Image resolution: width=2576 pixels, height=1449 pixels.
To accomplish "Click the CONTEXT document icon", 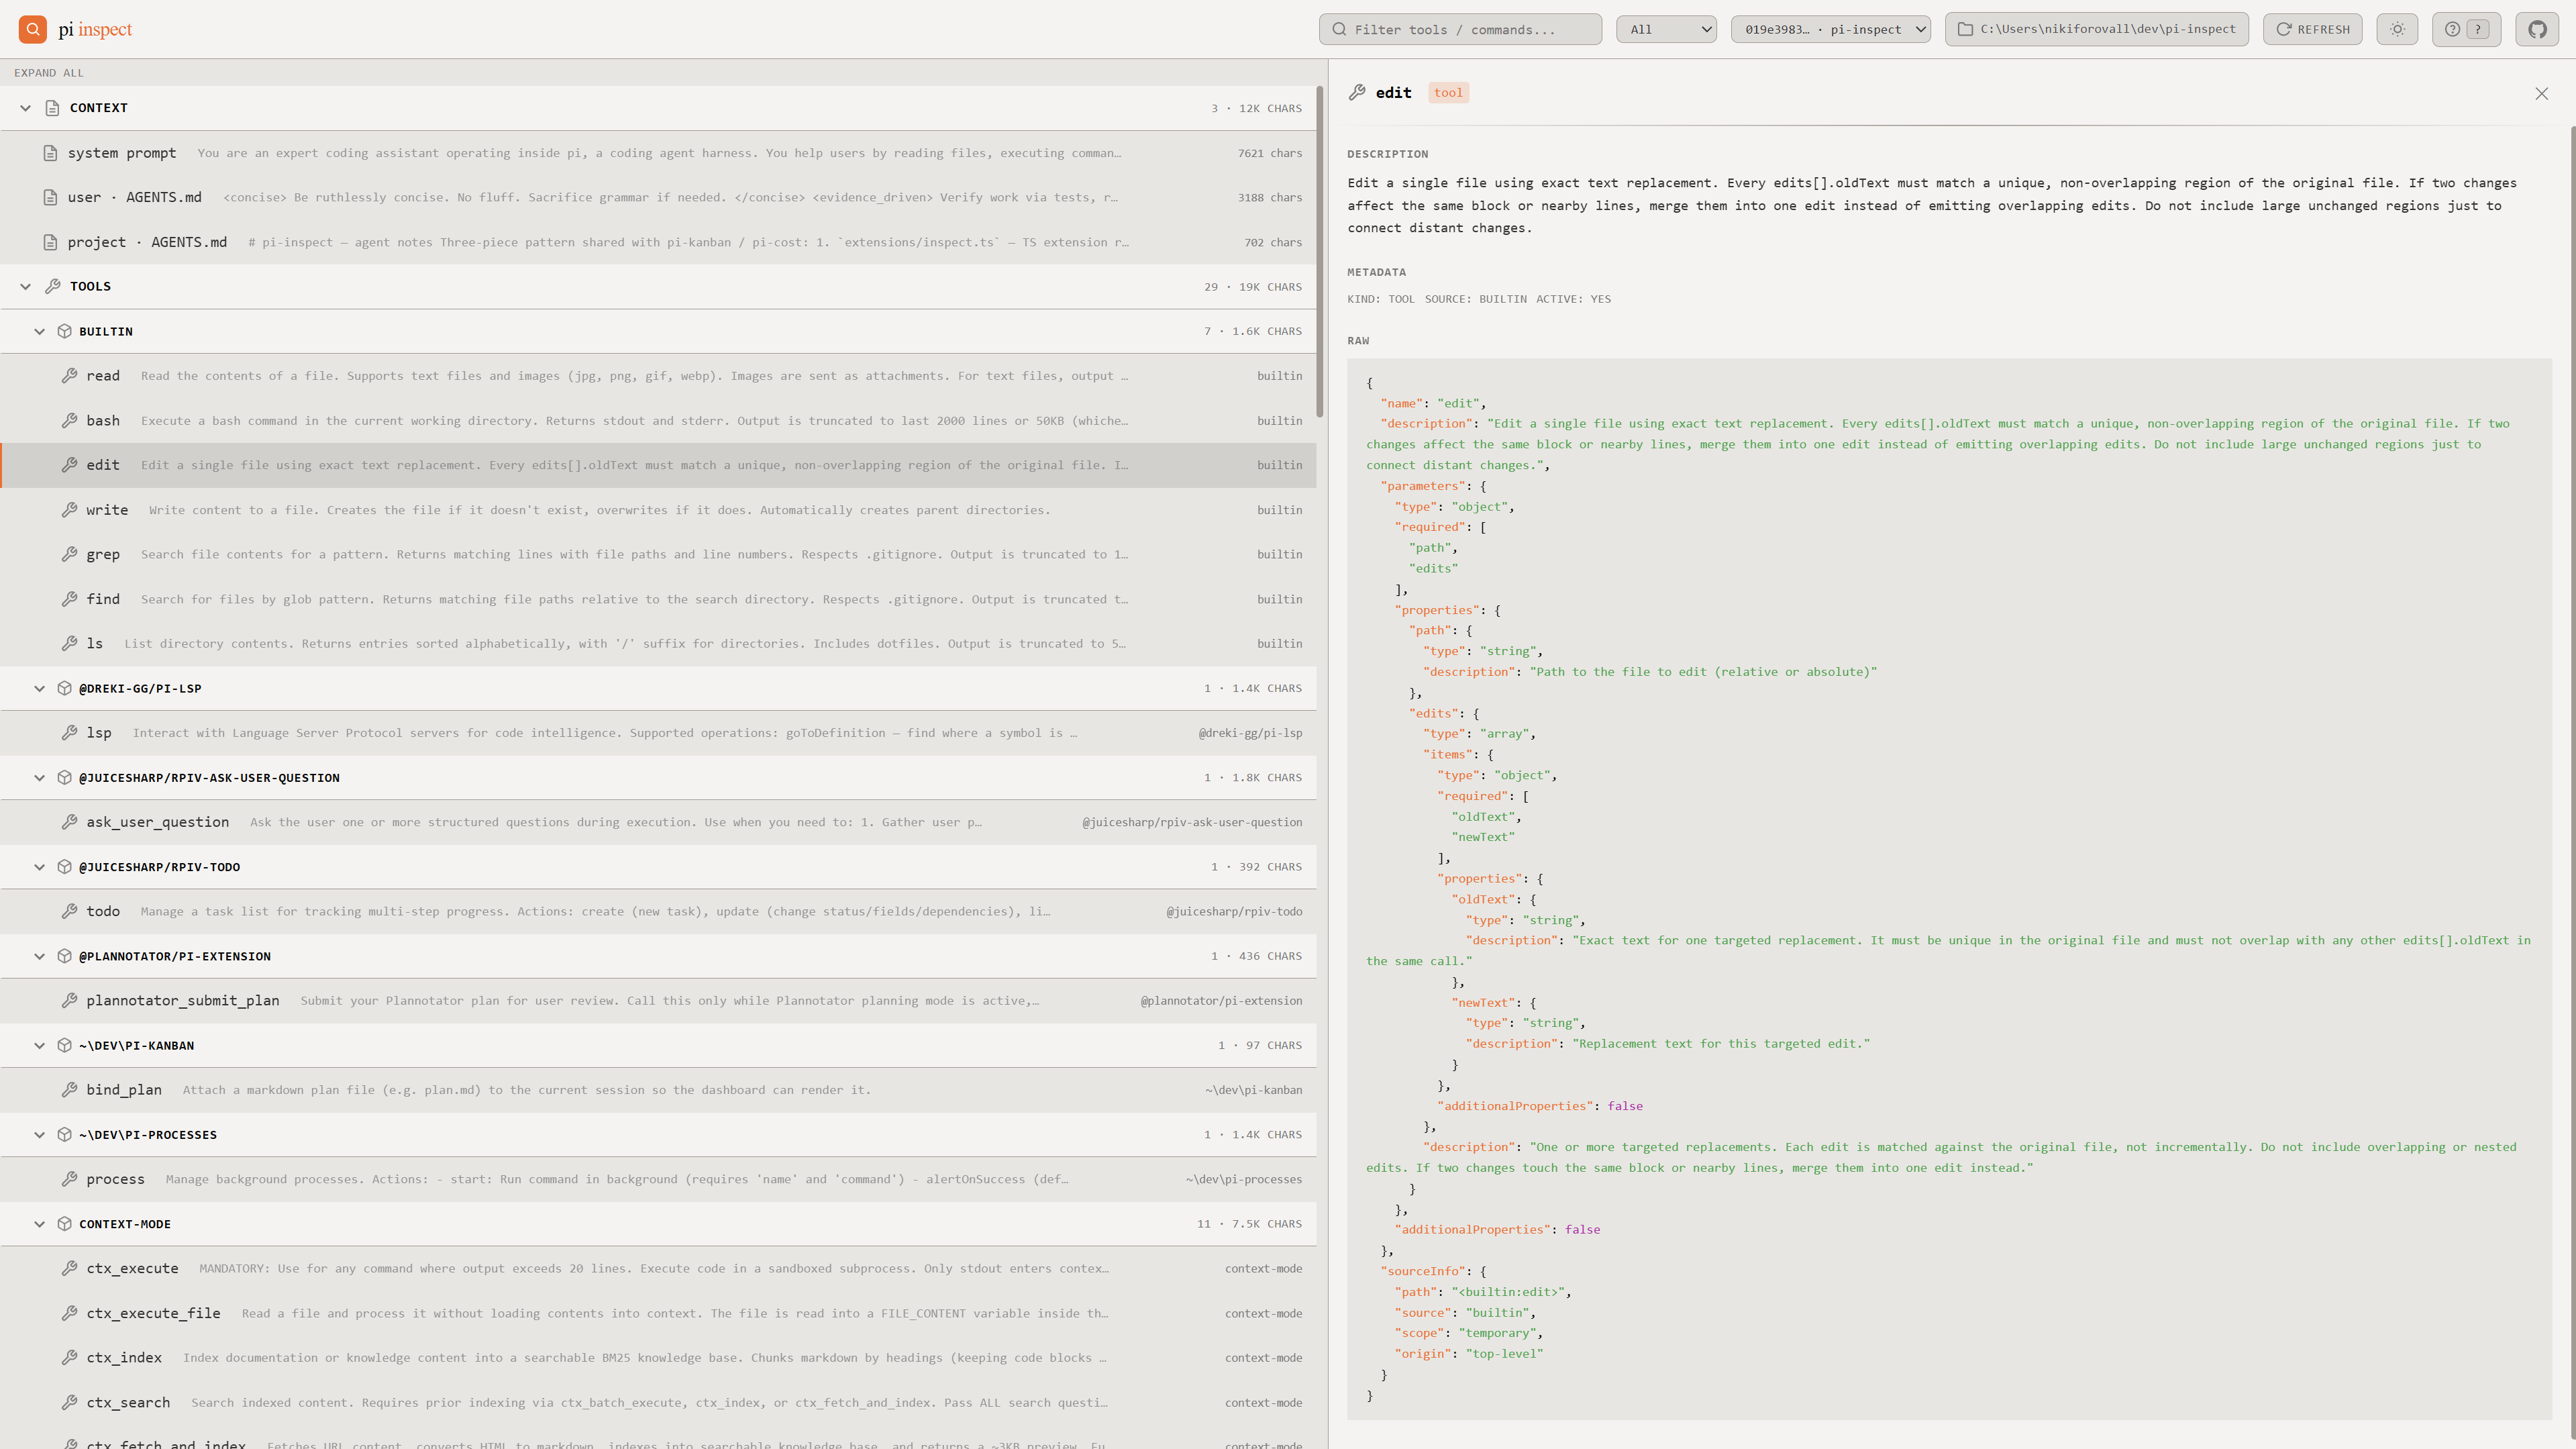I will point(53,108).
